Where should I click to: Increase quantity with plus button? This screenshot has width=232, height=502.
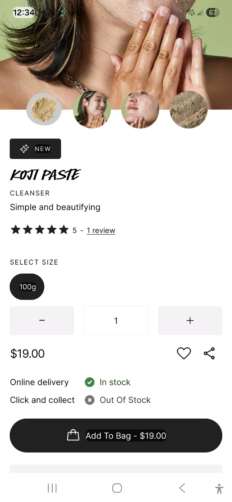tap(190, 320)
